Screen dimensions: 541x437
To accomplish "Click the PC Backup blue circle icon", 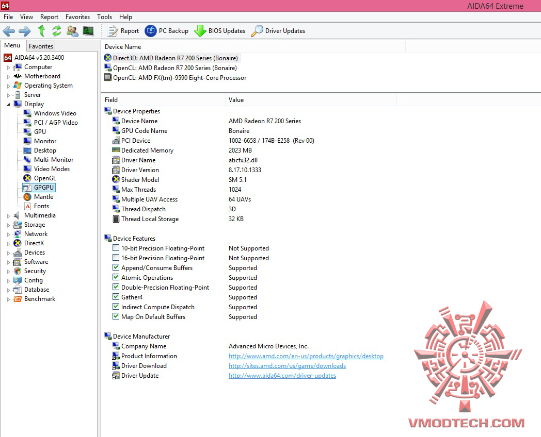I will coord(150,30).
